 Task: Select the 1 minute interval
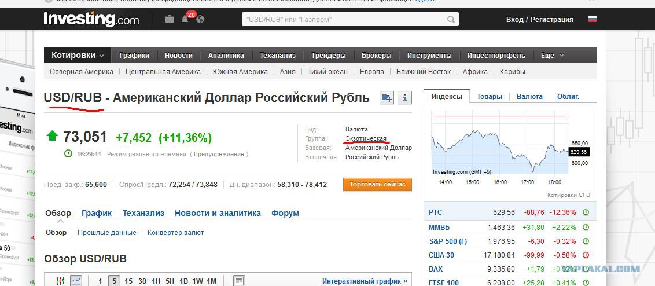(x=100, y=281)
